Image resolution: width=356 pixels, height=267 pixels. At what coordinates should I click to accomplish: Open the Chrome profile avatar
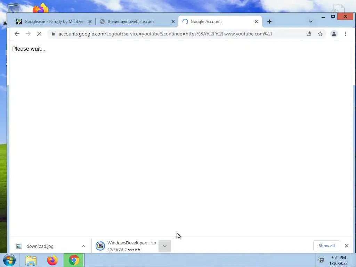[x=334, y=34]
